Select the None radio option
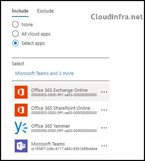This screenshot has width=145, height=161. point(15,24)
